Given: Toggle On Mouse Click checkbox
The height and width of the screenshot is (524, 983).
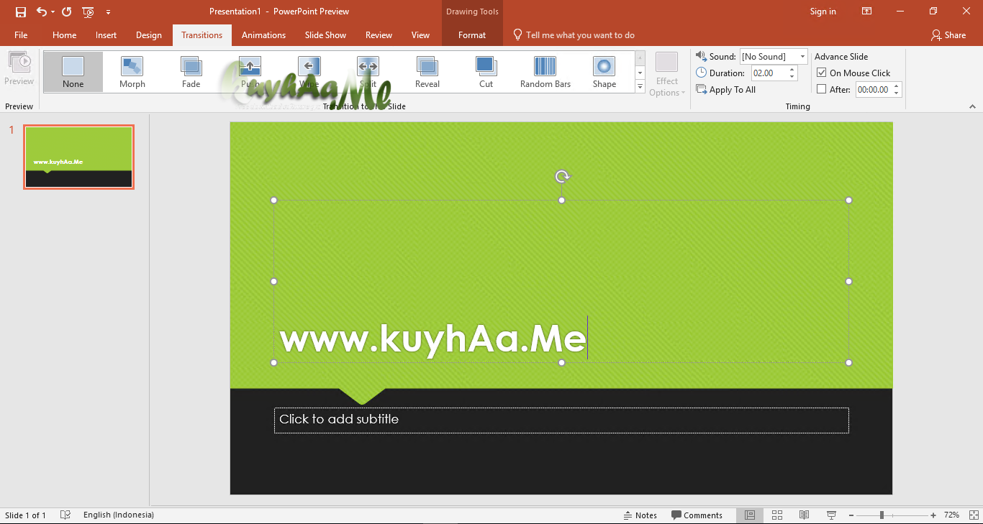Looking at the screenshot, I should [822, 73].
